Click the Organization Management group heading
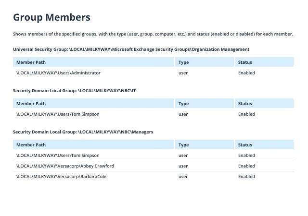This screenshot has width=308, height=216. tap(131, 49)
